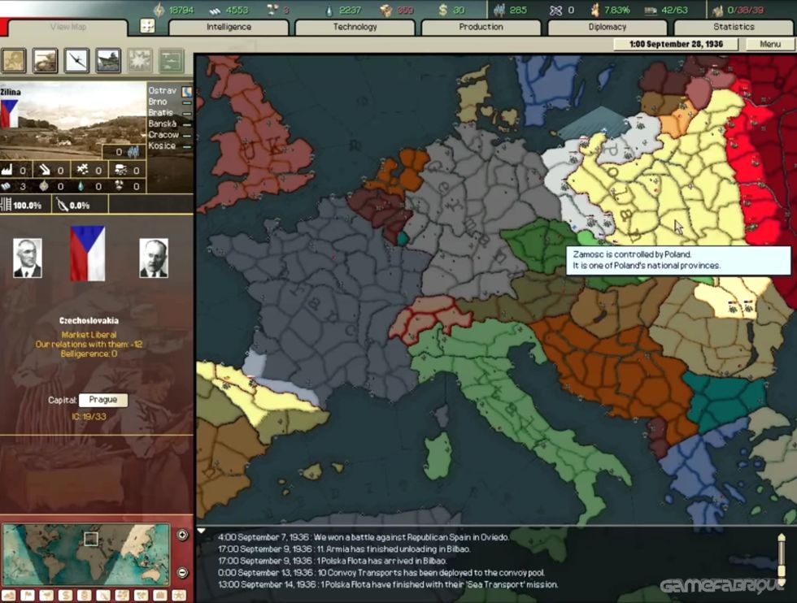This screenshot has width=797, height=603.
Task: Zoom out with the minimap minus button
Action: (182, 572)
